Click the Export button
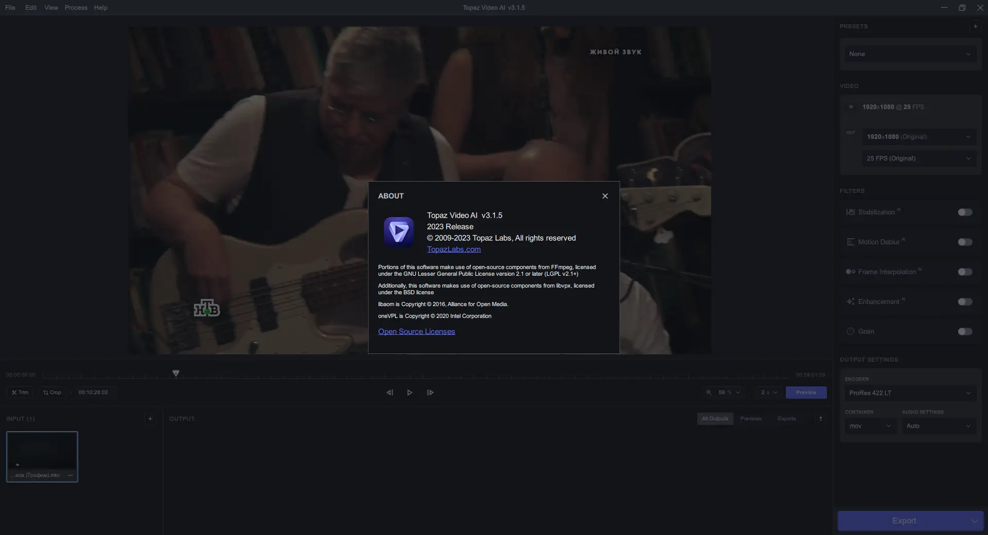The width and height of the screenshot is (988, 535). coord(904,521)
